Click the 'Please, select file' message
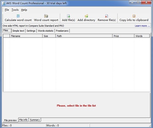 [x=76, y=106]
